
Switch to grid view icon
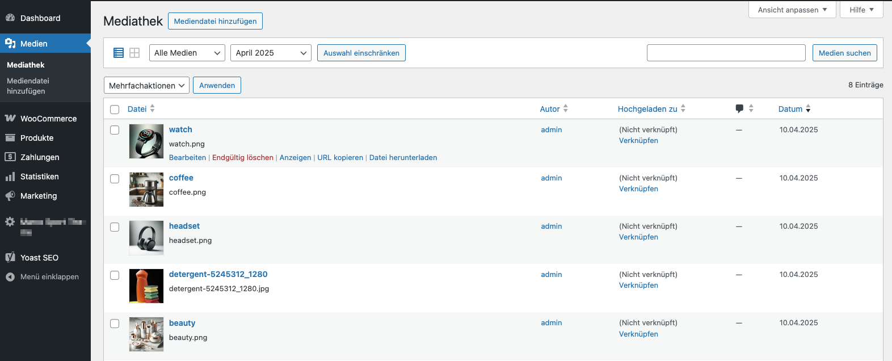pos(134,53)
